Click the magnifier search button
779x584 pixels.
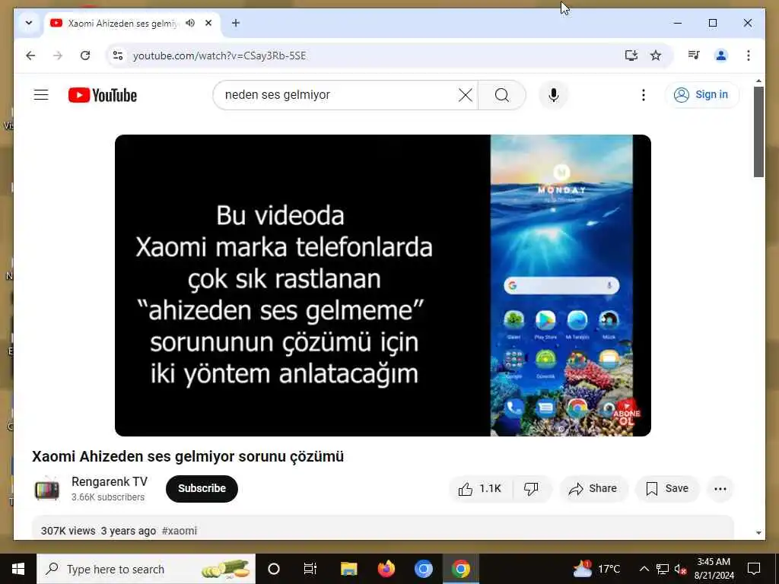coord(502,95)
